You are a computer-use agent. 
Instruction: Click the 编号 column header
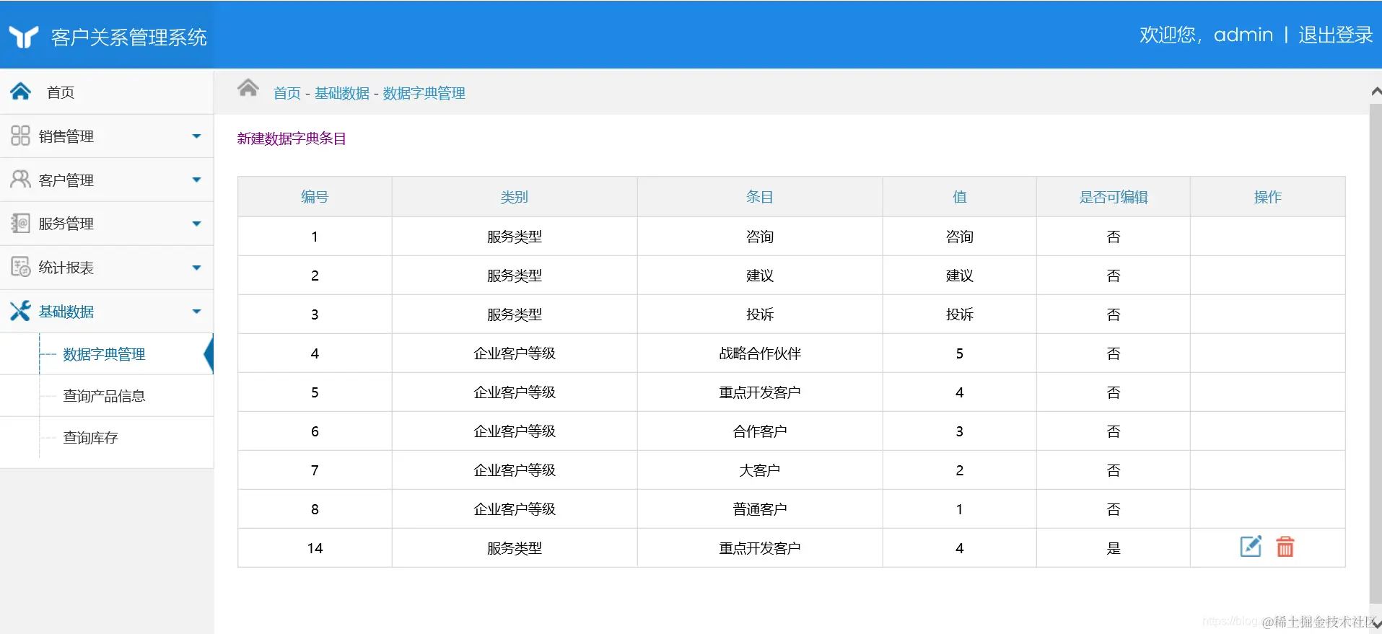(x=315, y=197)
